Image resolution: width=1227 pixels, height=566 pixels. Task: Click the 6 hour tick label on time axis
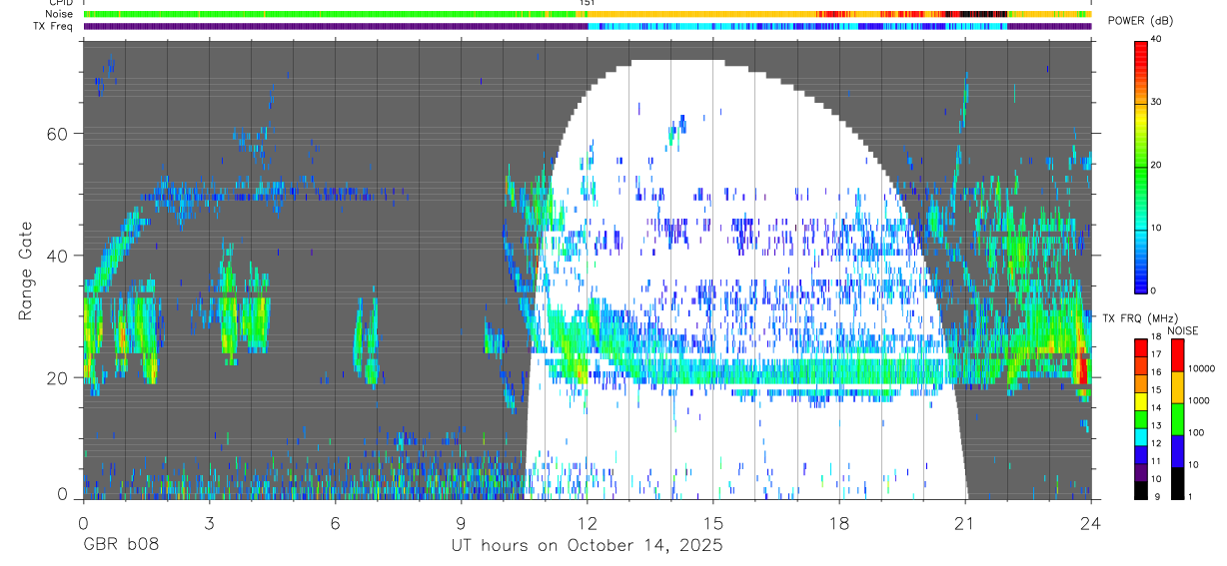(x=335, y=522)
